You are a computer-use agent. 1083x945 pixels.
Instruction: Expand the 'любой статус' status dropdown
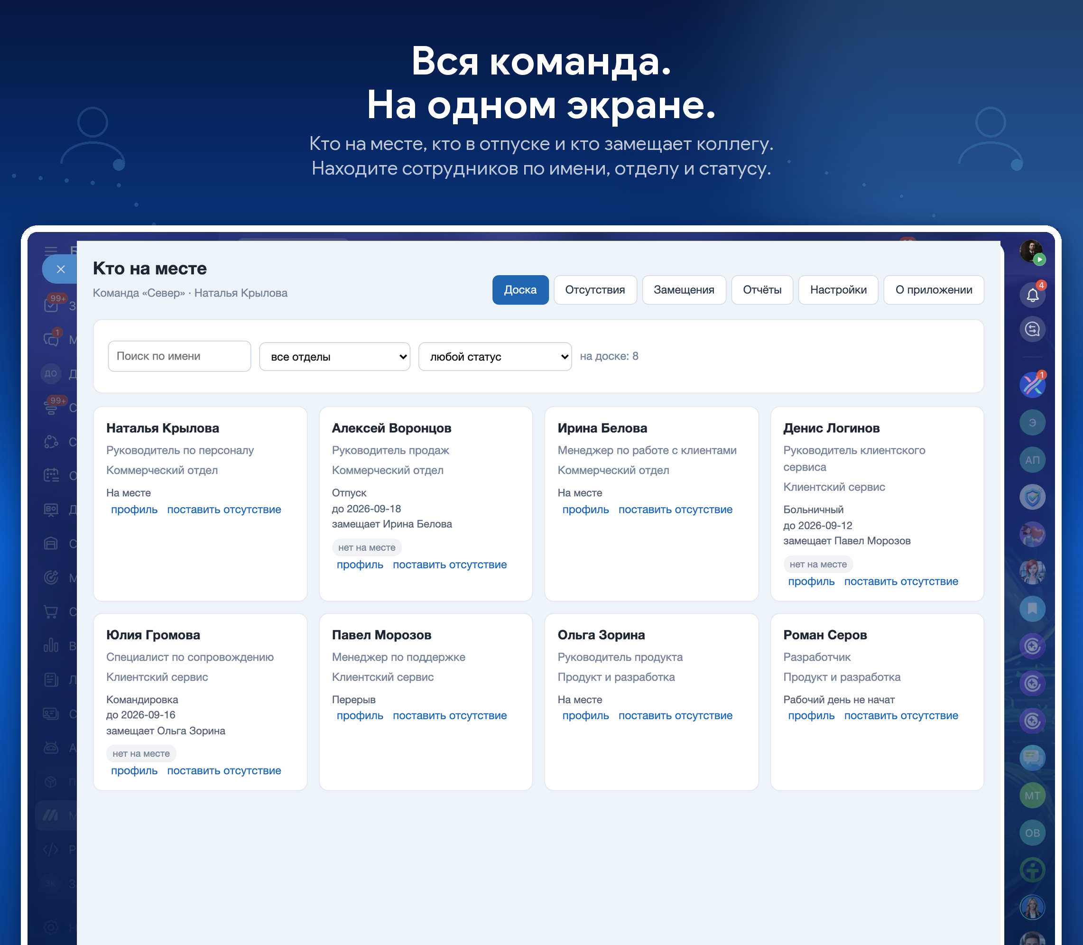pos(495,357)
